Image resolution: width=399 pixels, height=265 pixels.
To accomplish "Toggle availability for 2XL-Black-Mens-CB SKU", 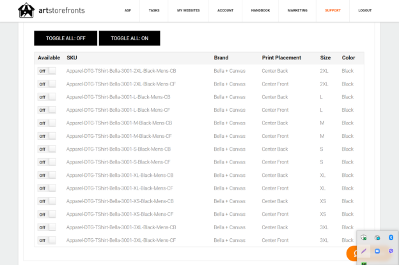I will pos(47,71).
